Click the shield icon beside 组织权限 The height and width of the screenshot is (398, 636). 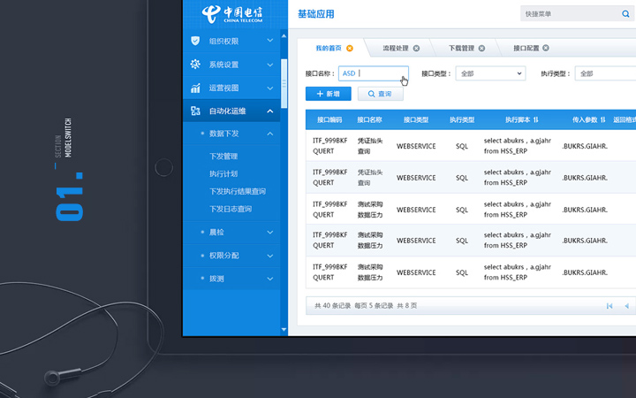195,41
